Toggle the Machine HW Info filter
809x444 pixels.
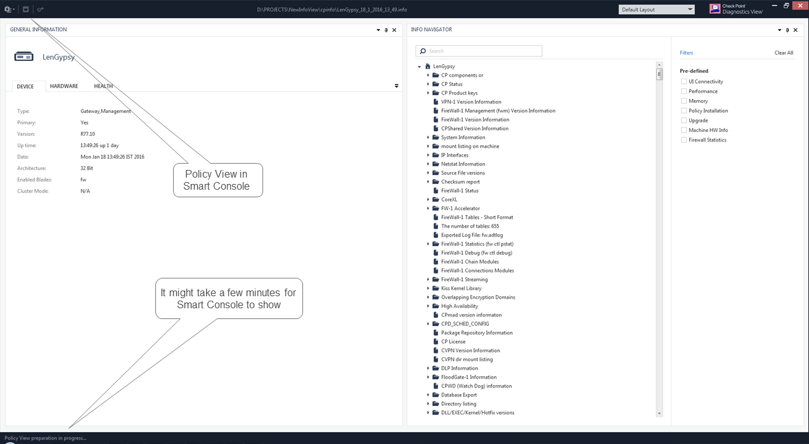point(683,130)
